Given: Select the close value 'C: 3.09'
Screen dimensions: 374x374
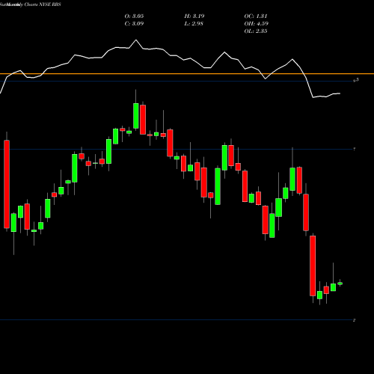Looking at the screenshot, I should coord(134,24).
